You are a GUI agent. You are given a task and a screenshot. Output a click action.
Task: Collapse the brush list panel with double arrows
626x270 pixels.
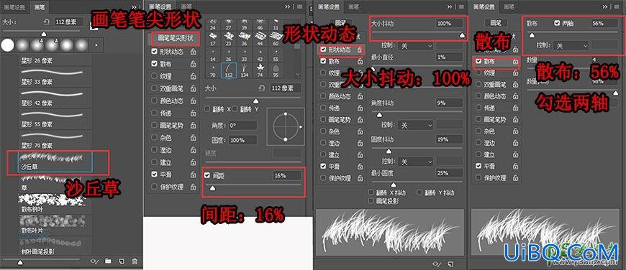134,6
